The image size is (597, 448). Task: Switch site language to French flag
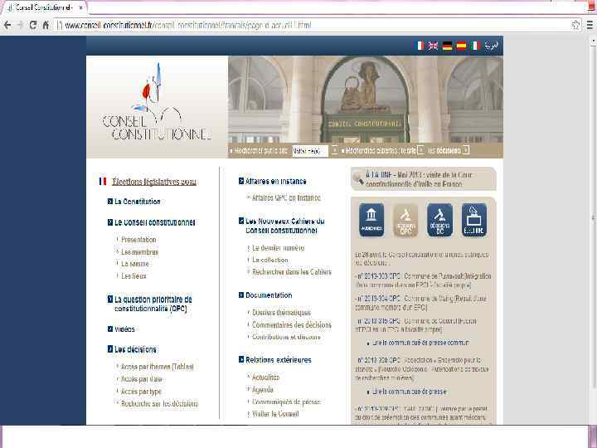420,46
